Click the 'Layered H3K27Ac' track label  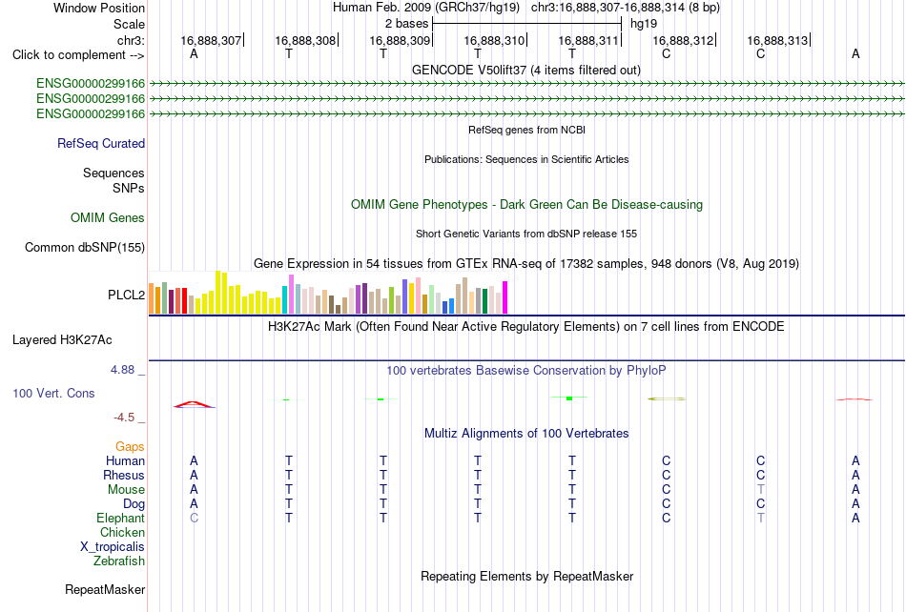tap(62, 340)
